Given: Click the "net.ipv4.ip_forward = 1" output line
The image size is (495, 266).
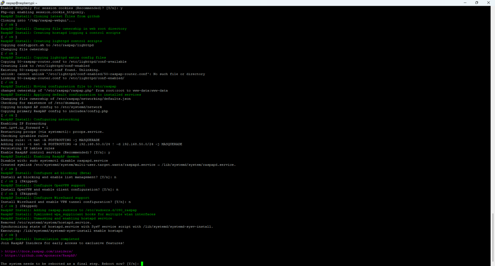Looking at the screenshot, I should tap(24, 128).
